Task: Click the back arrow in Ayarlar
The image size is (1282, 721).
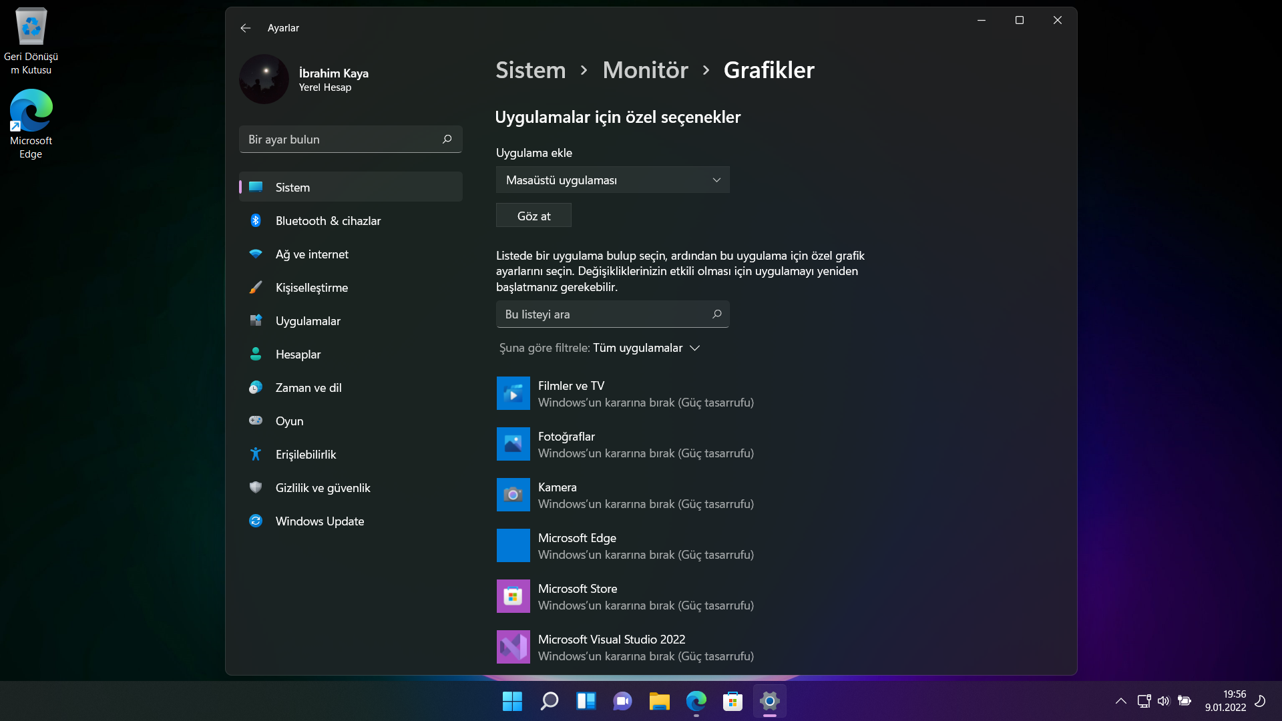Action: click(245, 28)
